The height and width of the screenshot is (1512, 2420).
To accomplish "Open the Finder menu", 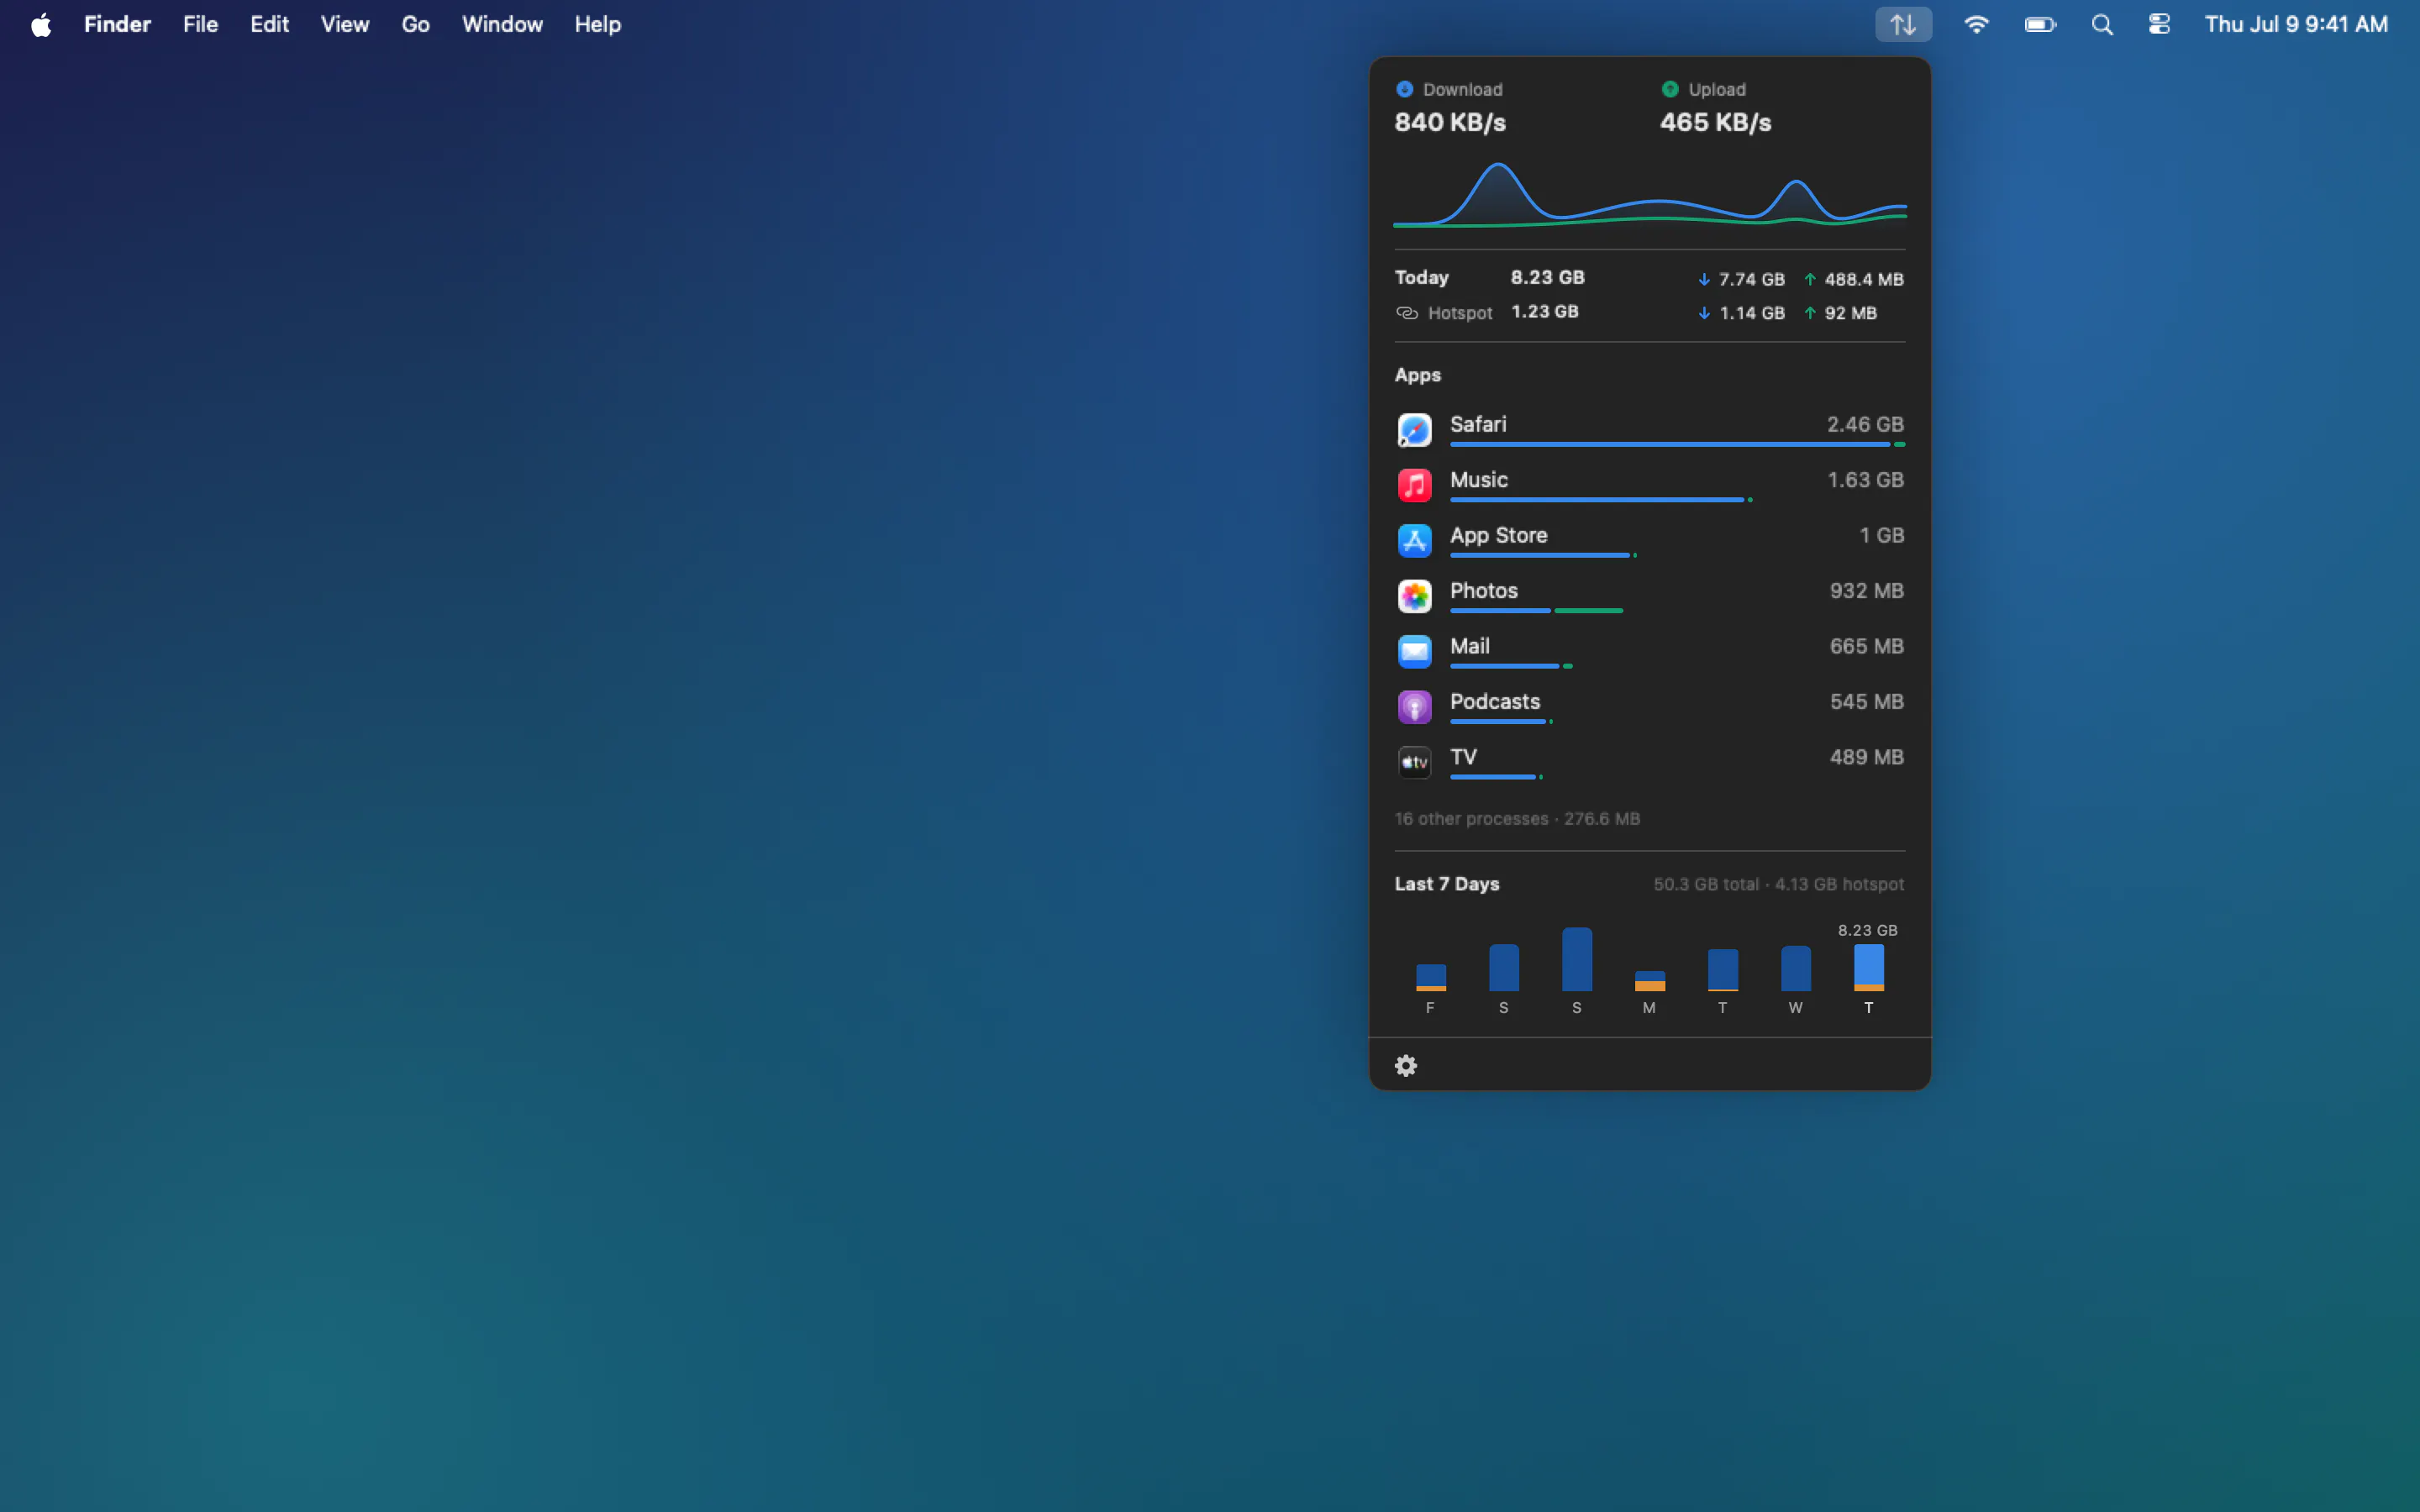I will pyautogui.click(x=117, y=24).
